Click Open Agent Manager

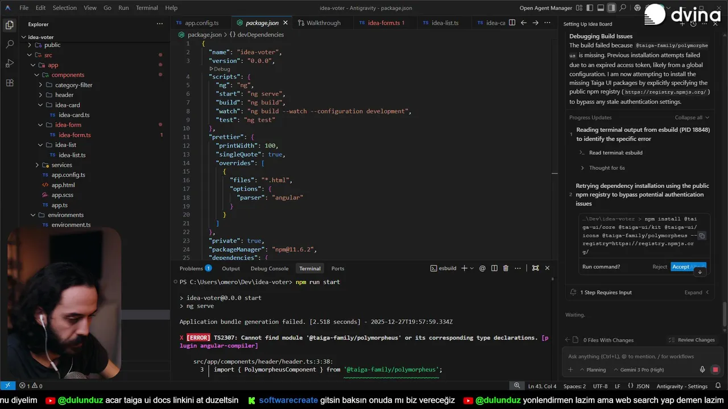546,8
